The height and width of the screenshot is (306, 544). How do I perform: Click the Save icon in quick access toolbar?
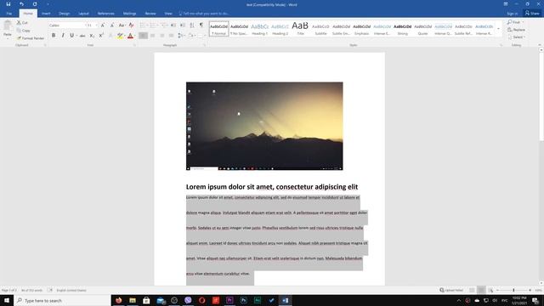coord(8,4)
